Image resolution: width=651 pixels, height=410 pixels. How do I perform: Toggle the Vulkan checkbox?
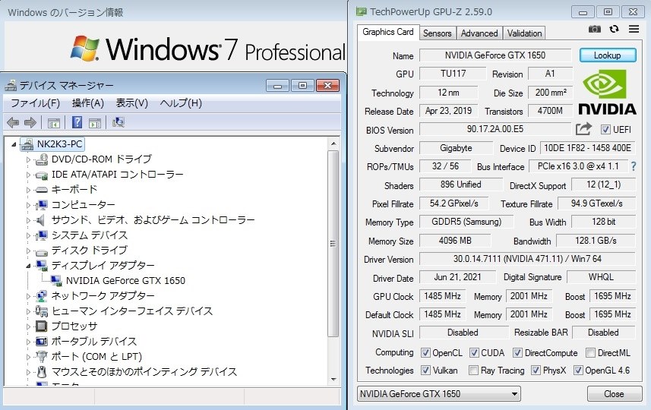pyautogui.click(x=425, y=371)
